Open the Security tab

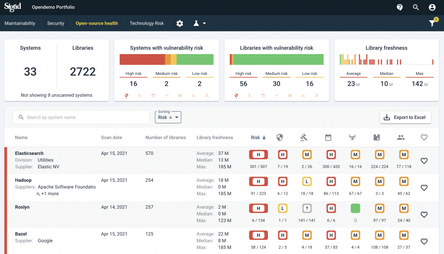point(55,23)
